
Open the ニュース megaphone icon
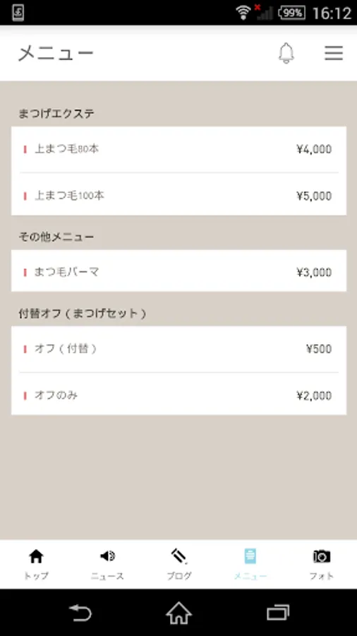coord(107,555)
